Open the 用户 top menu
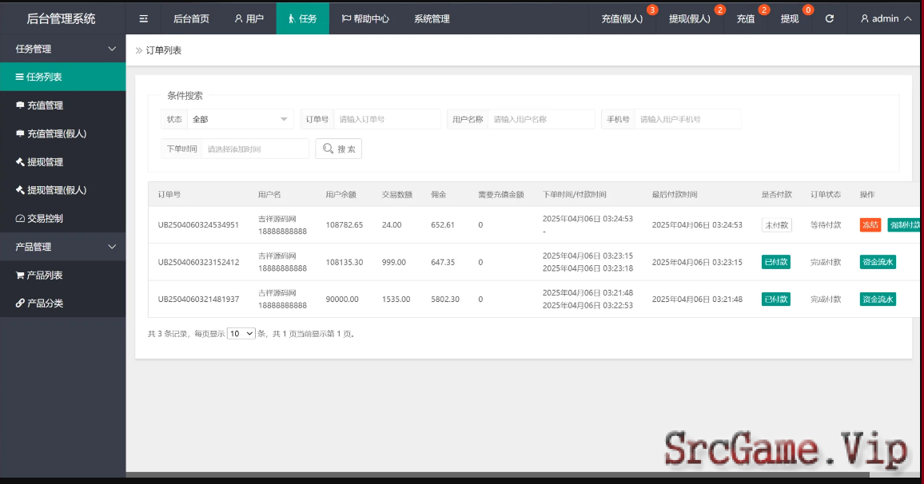This screenshot has width=924, height=484. [249, 19]
